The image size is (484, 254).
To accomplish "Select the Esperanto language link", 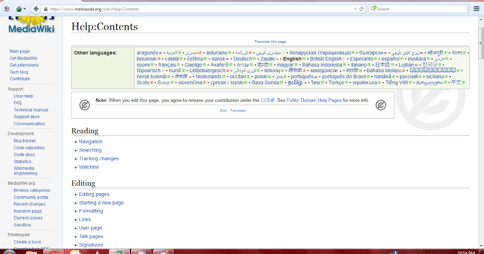I will tap(361, 59).
